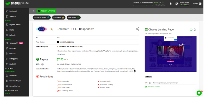
Task: Toggle the New Offer filter
Action: pyautogui.click(x=74, y=18)
